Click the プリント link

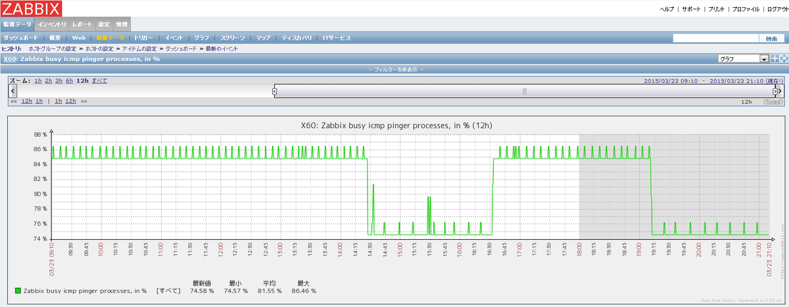pyautogui.click(x=717, y=10)
